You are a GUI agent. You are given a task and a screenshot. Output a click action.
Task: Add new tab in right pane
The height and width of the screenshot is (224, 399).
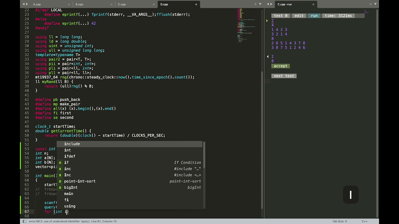click(371, 4)
